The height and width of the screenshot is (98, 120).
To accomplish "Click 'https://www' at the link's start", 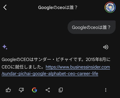I will [x=57, y=67].
